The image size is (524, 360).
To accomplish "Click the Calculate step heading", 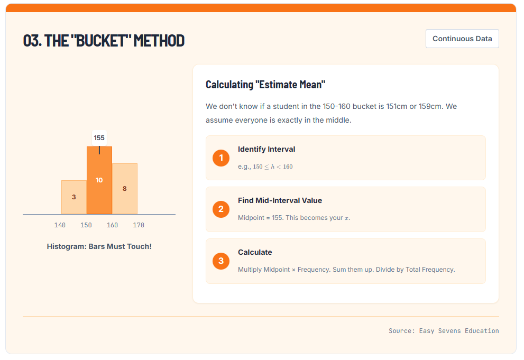I will [x=255, y=252].
